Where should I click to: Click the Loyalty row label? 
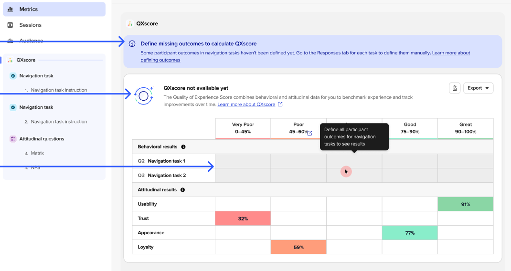pyautogui.click(x=146, y=247)
